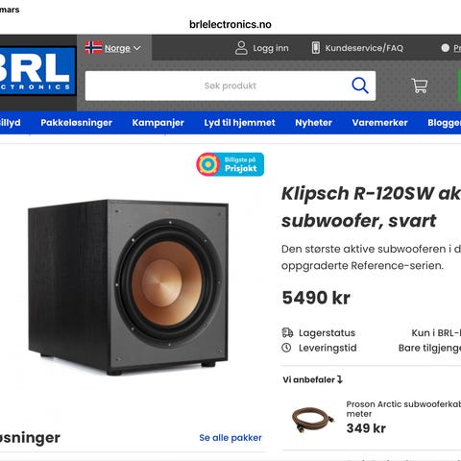Click the clock icon beside Leveringstid
The width and height of the screenshot is (461, 461).
click(x=286, y=348)
